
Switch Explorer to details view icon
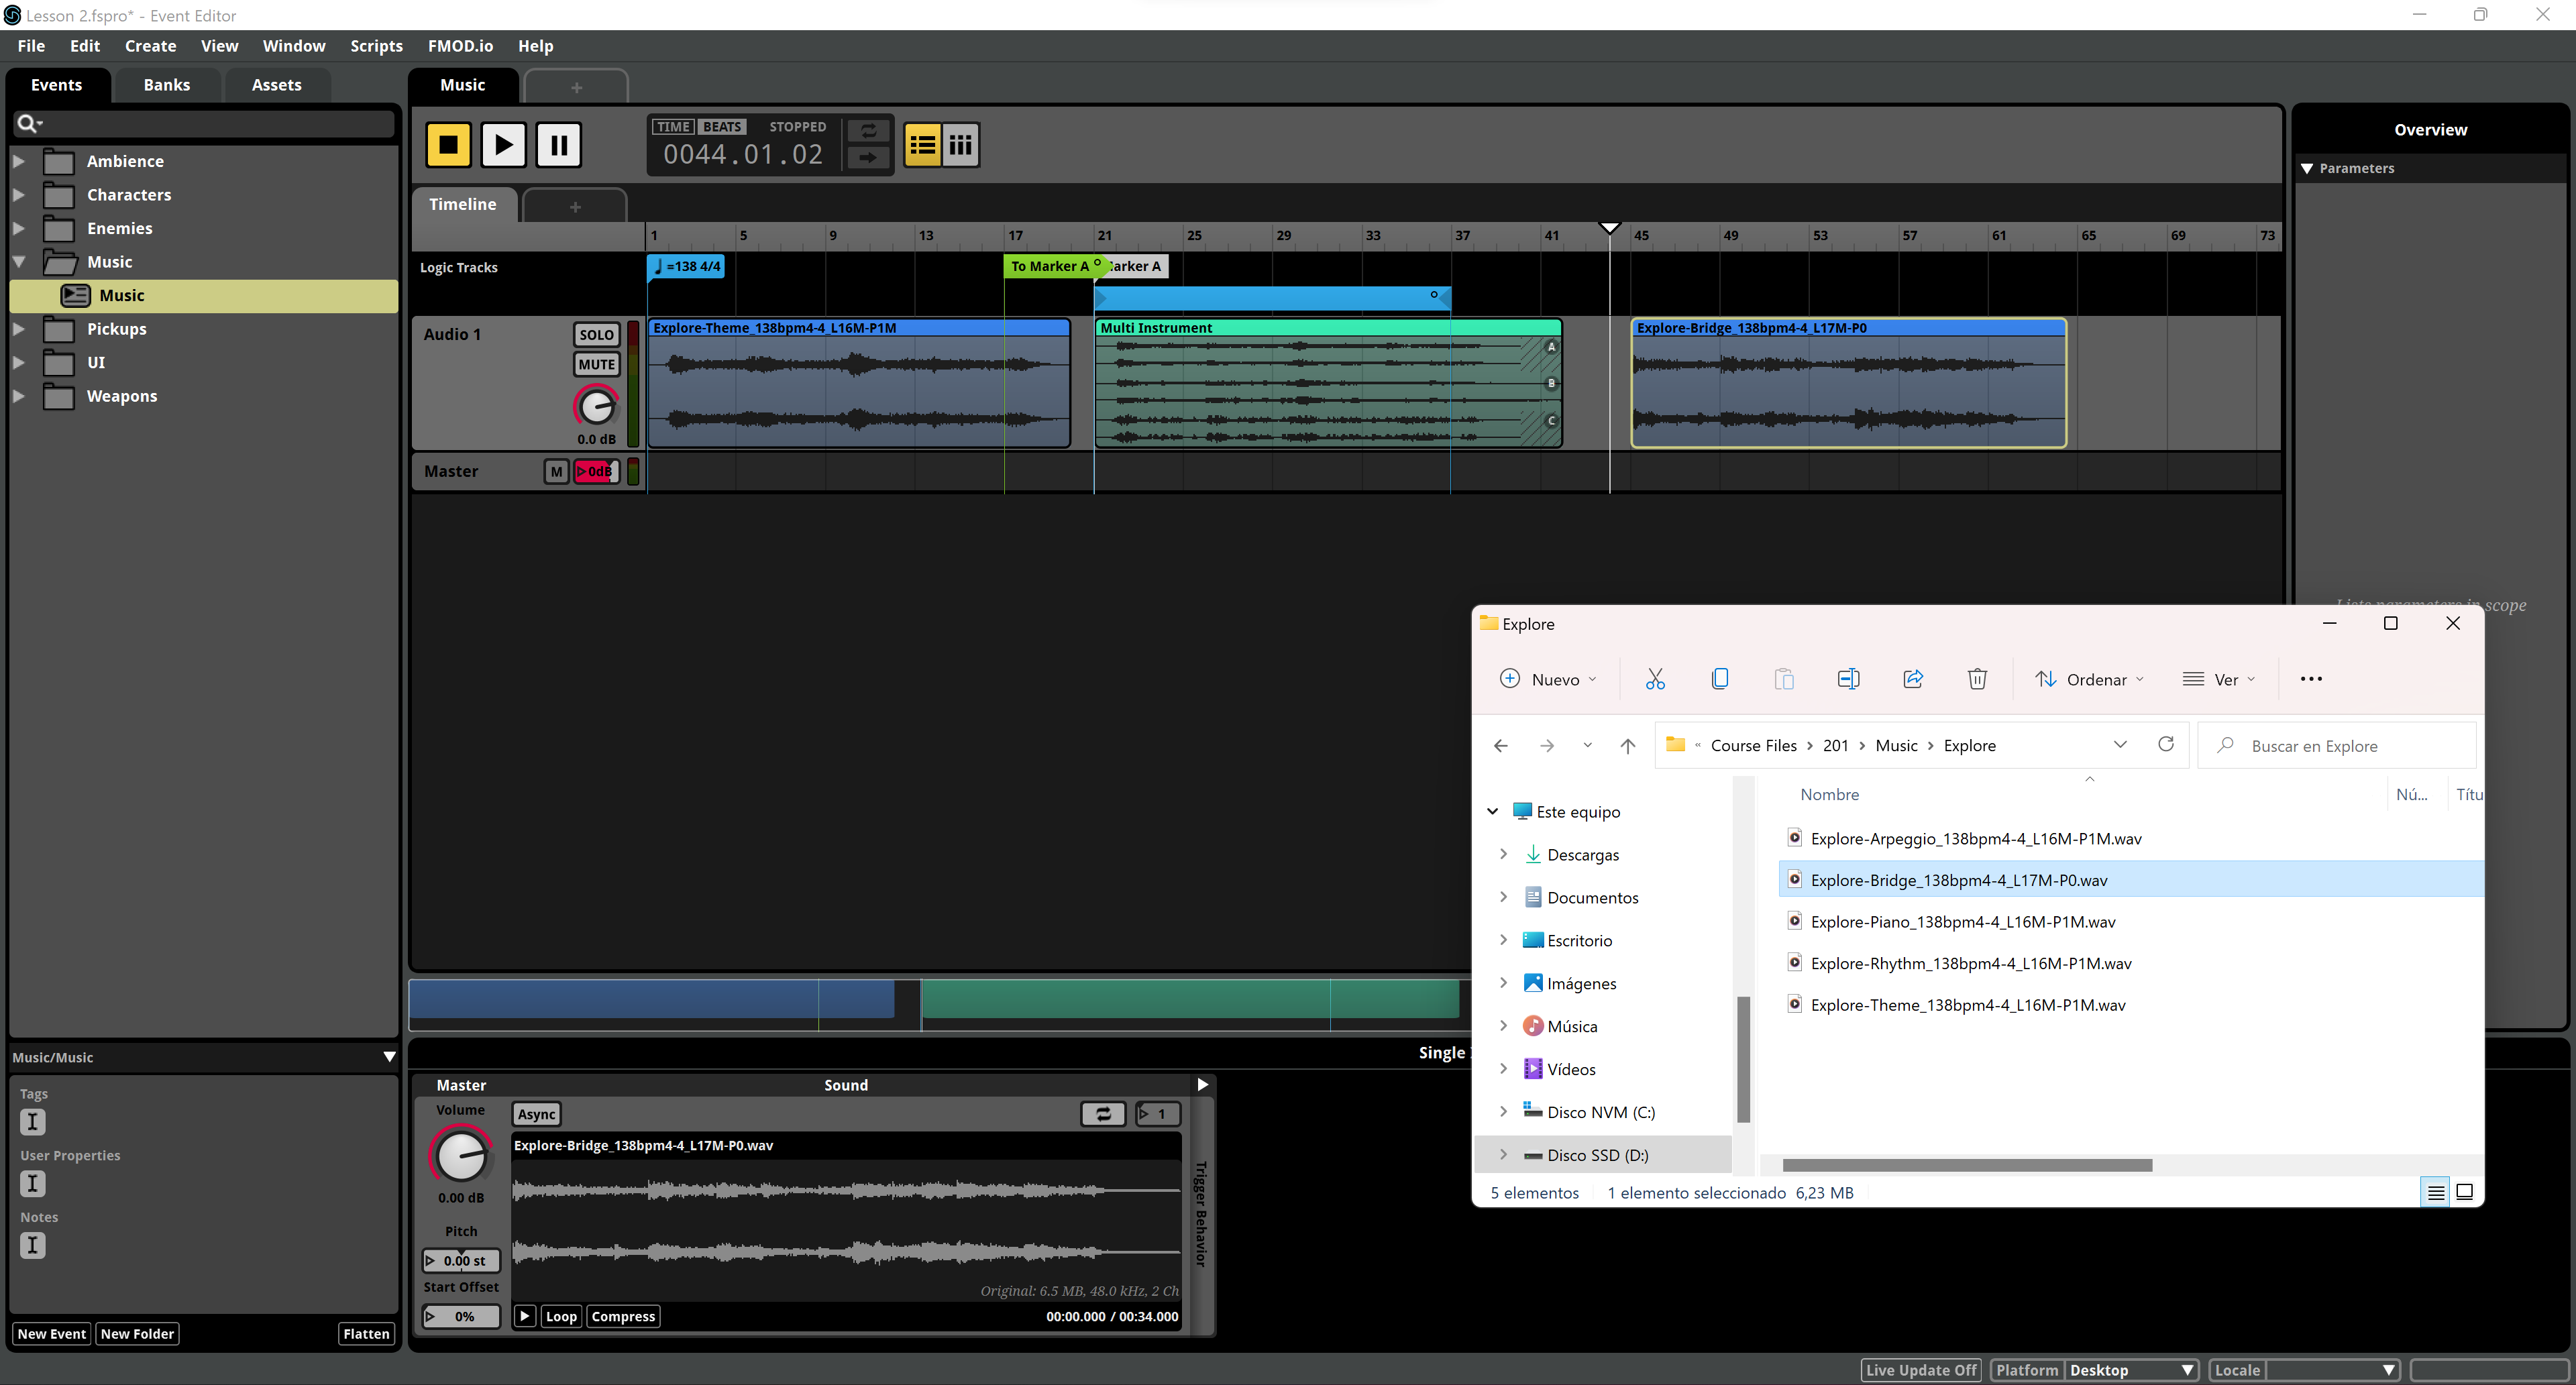coord(2436,1192)
